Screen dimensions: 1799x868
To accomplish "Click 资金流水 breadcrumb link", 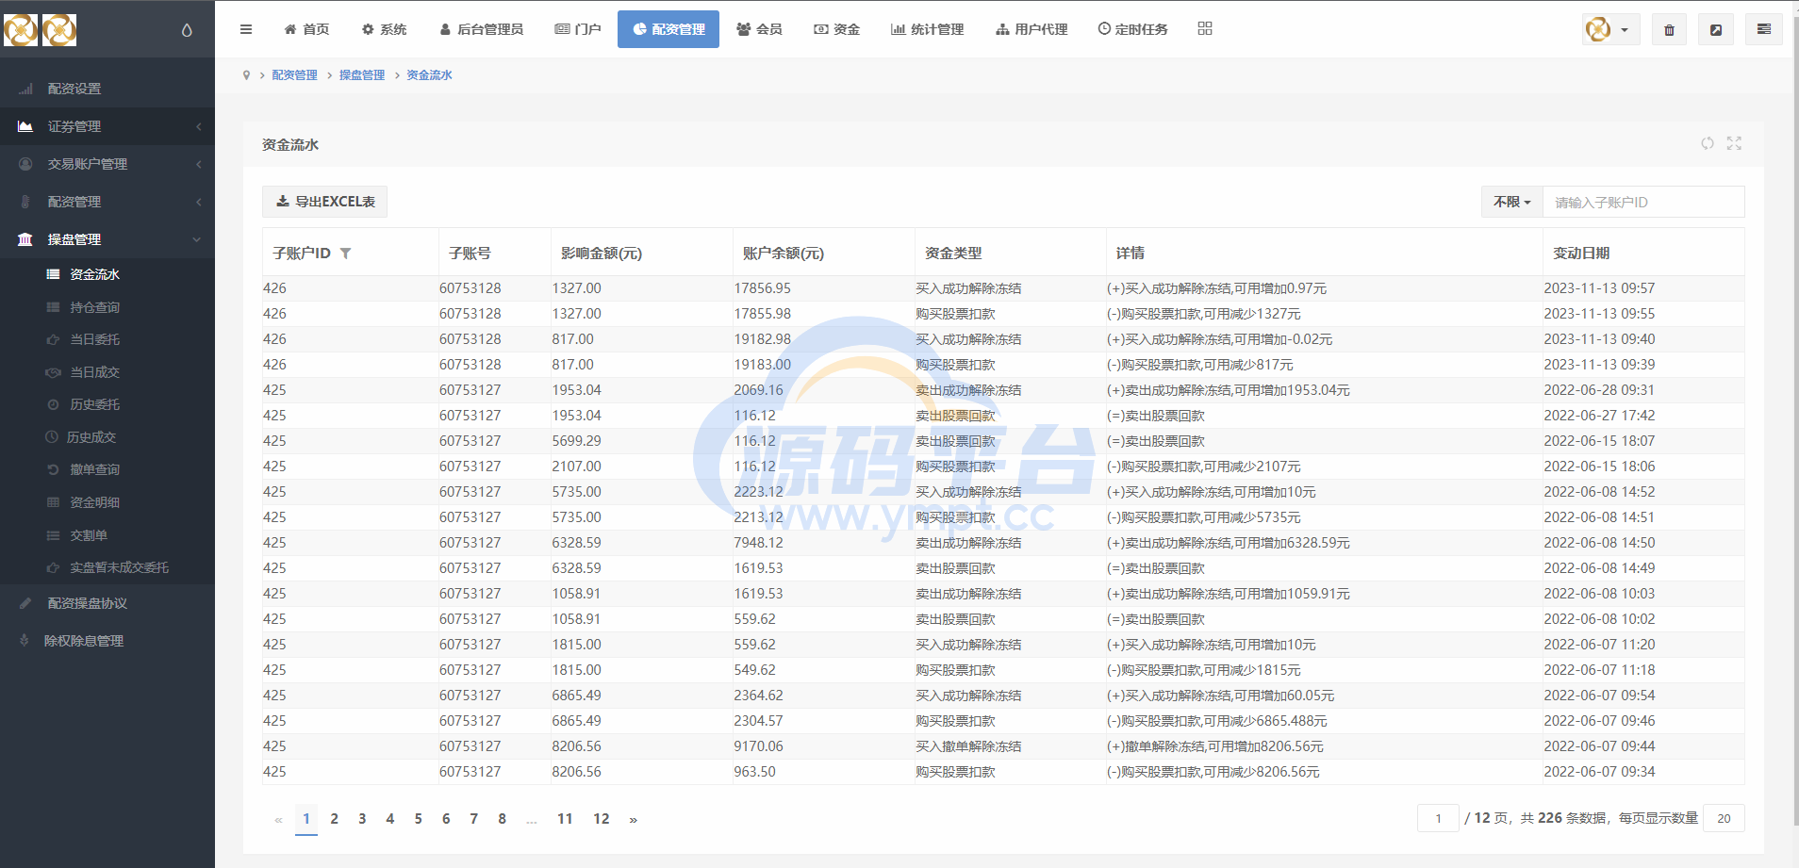I will [x=429, y=75].
